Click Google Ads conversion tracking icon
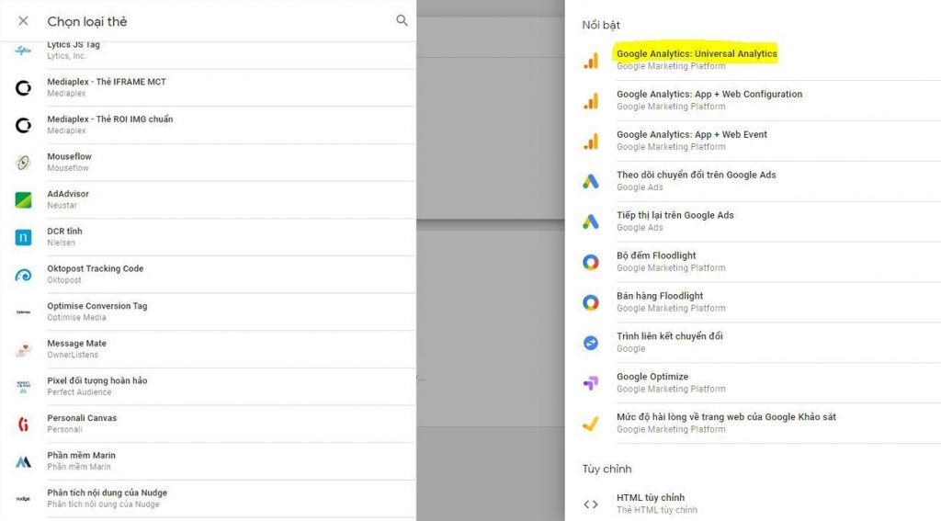Viewport: 941px width, 521px height. (591, 181)
